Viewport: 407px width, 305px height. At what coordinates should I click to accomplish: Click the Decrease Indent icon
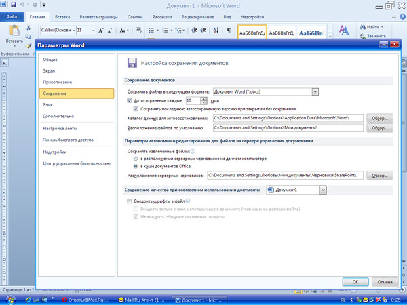[x=195, y=30]
